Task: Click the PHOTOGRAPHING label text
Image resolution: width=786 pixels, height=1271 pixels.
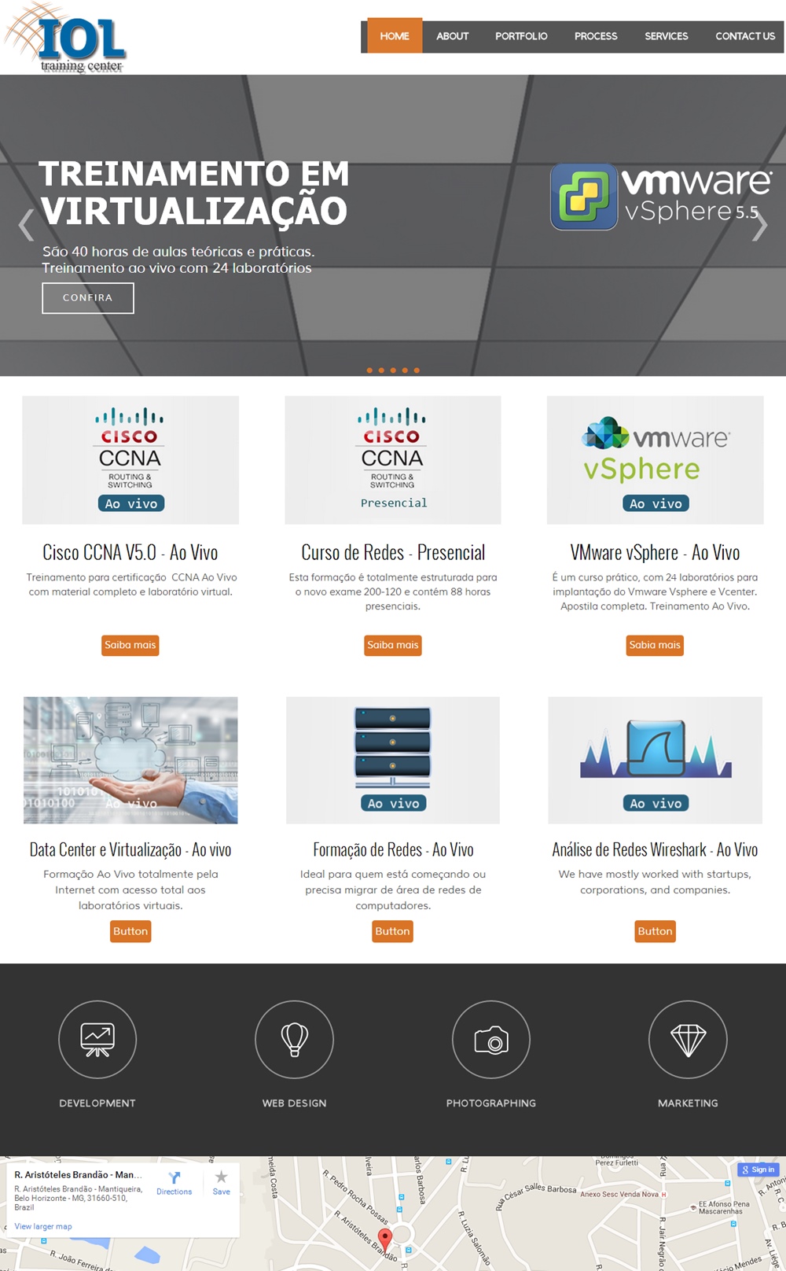Action: click(491, 1103)
